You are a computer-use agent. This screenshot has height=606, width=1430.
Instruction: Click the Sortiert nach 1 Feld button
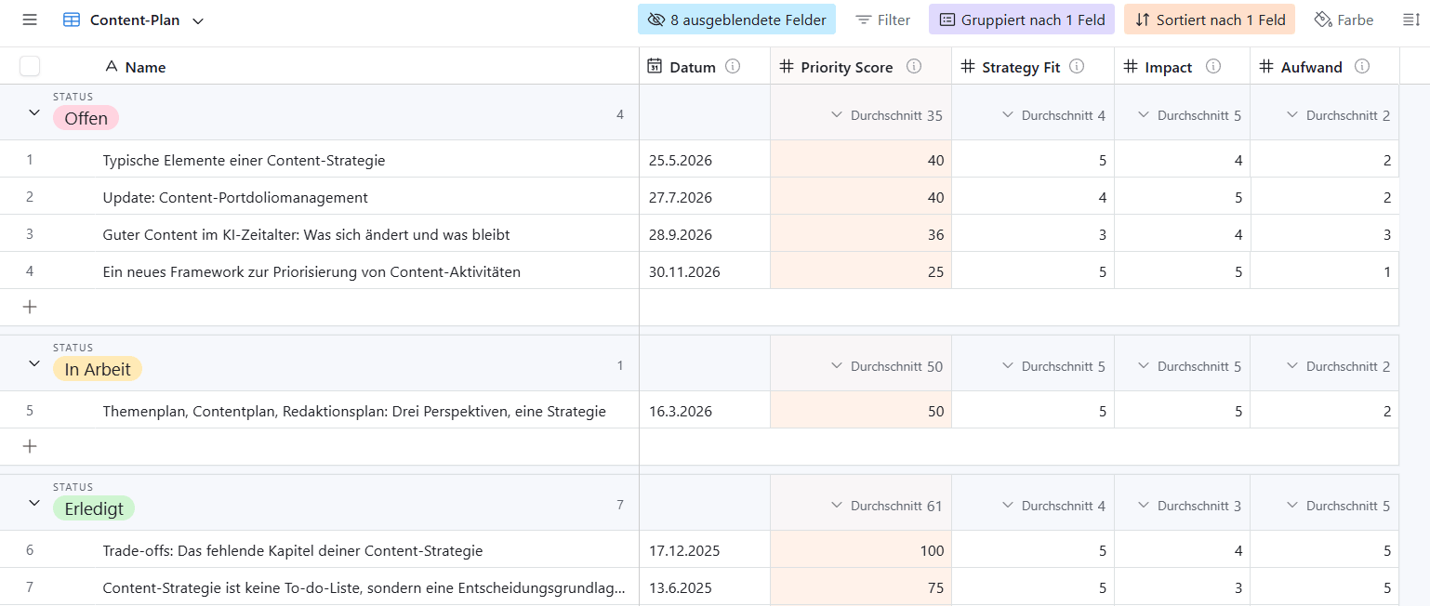[1209, 19]
